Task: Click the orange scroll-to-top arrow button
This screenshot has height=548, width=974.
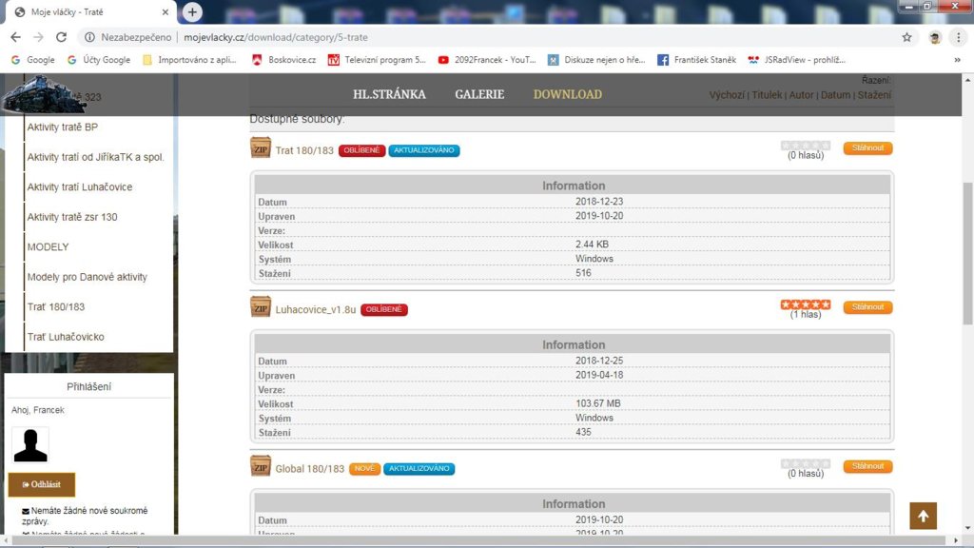Action: [923, 515]
